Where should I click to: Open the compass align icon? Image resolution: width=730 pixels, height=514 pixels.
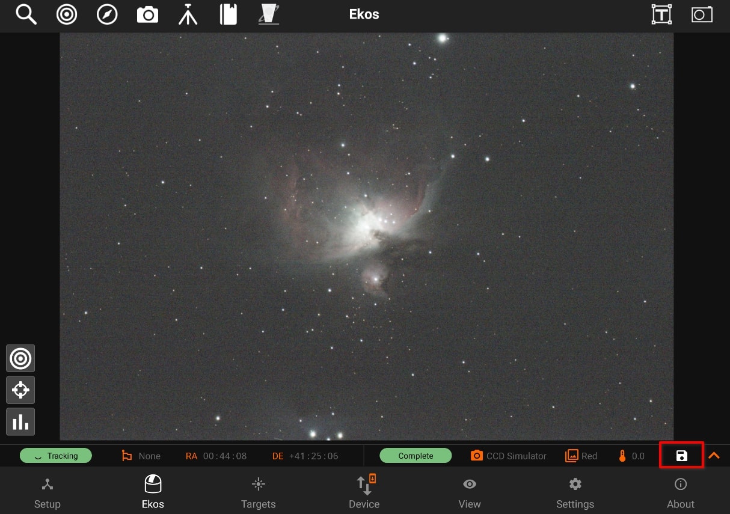coord(107,14)
